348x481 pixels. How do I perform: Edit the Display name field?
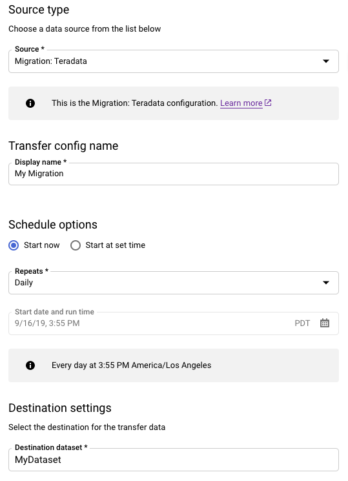pyautogui.click(x=174, y=174)
